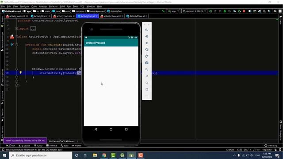Open the Profiler tool window
Image resolution: width=283 pixels, height=159 pixels.
coord(76,146)
